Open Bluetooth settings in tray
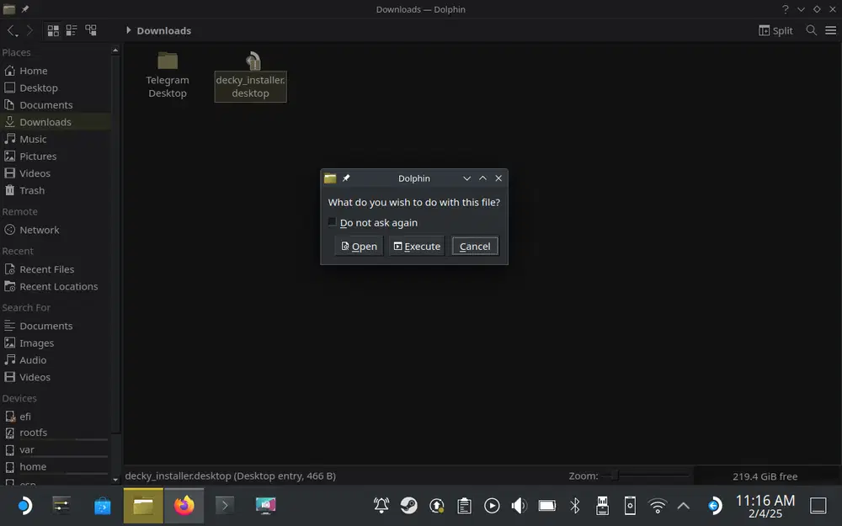 (575, 506)
